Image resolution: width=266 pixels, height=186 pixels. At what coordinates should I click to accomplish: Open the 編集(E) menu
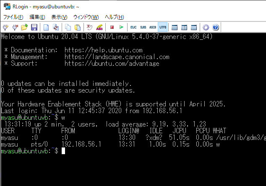tap(37, 17)
